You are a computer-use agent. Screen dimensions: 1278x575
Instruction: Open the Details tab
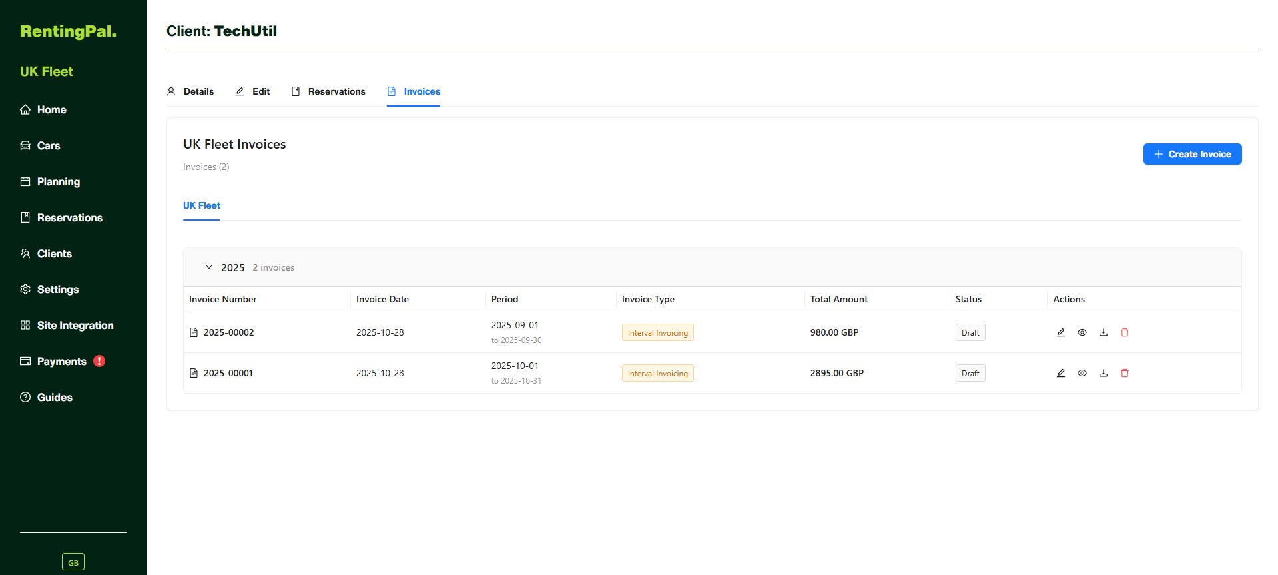pos(190,91)
